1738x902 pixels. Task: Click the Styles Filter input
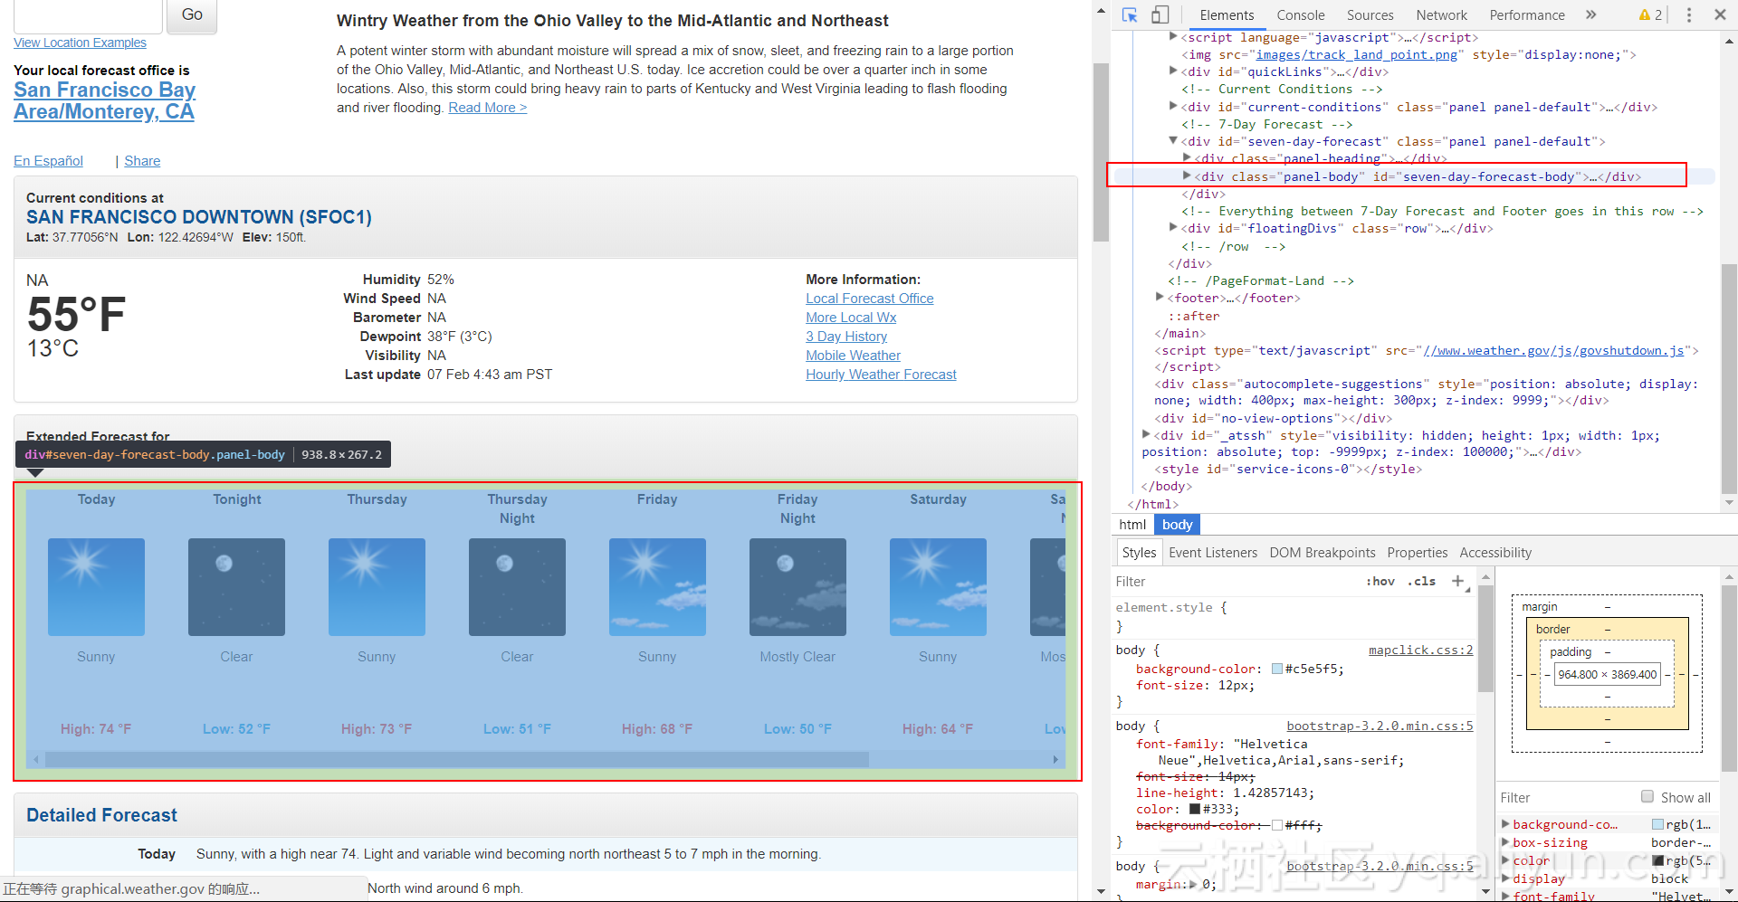point(1236,582)
